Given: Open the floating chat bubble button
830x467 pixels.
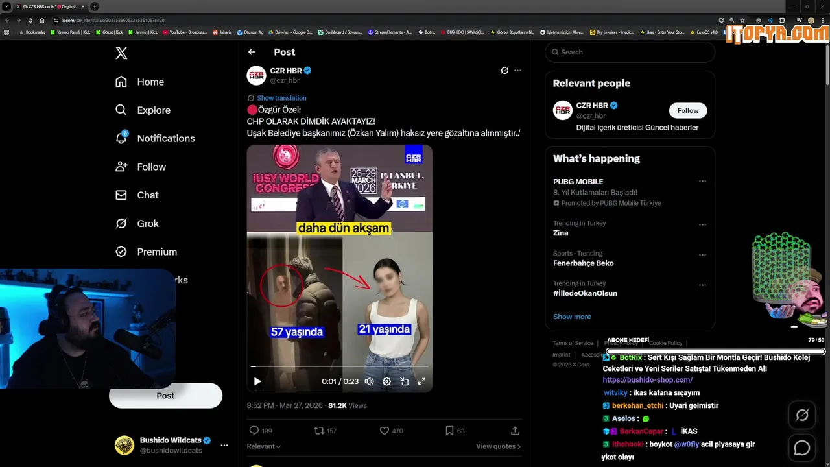Looking at the screenshot, I should click(x=802, y=448).
